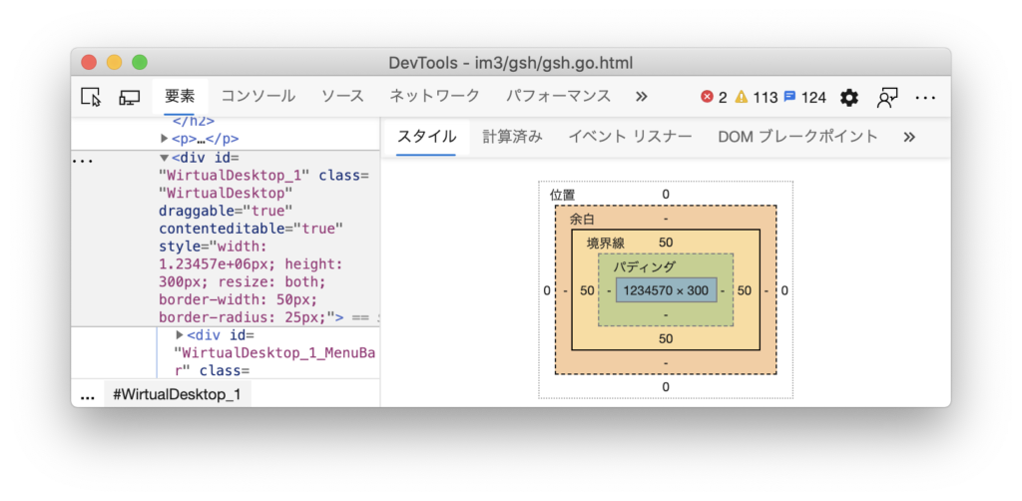
Task: Click the 1234570 × 300 content box
Action: click(666, 290)
